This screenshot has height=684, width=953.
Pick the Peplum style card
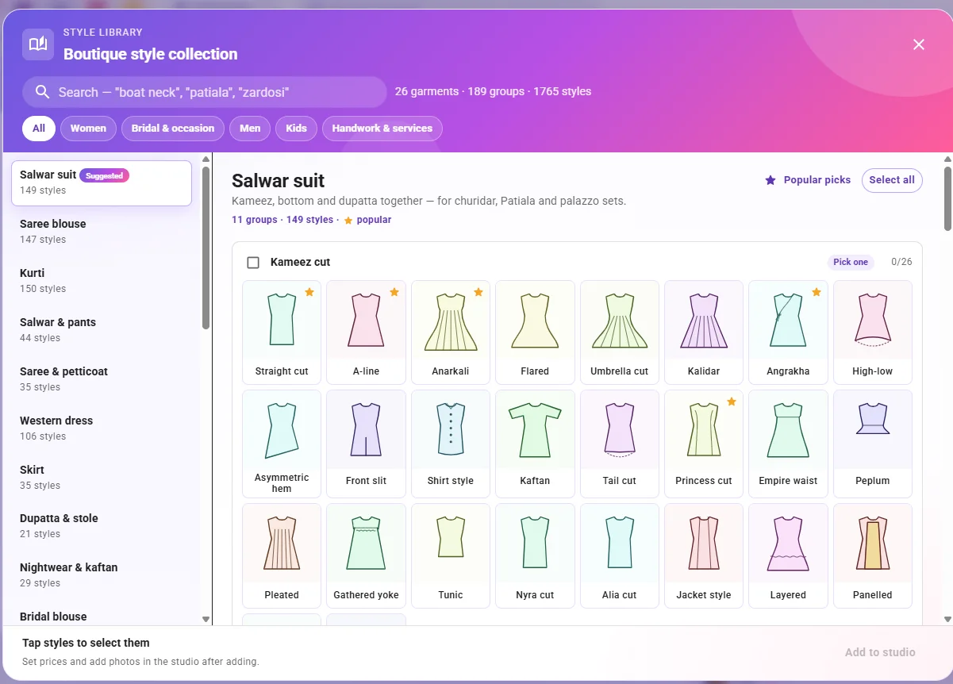click(x=873, y=444)
